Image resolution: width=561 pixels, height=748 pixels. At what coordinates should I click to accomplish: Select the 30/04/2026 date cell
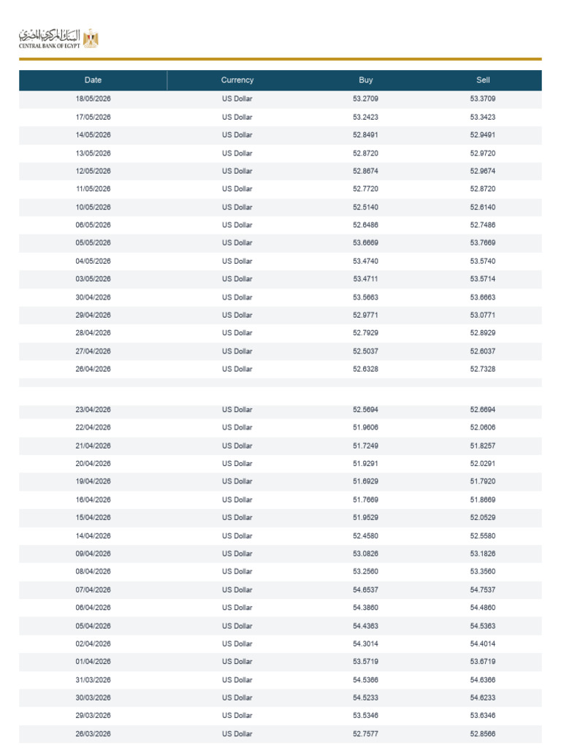pos(93,297)
